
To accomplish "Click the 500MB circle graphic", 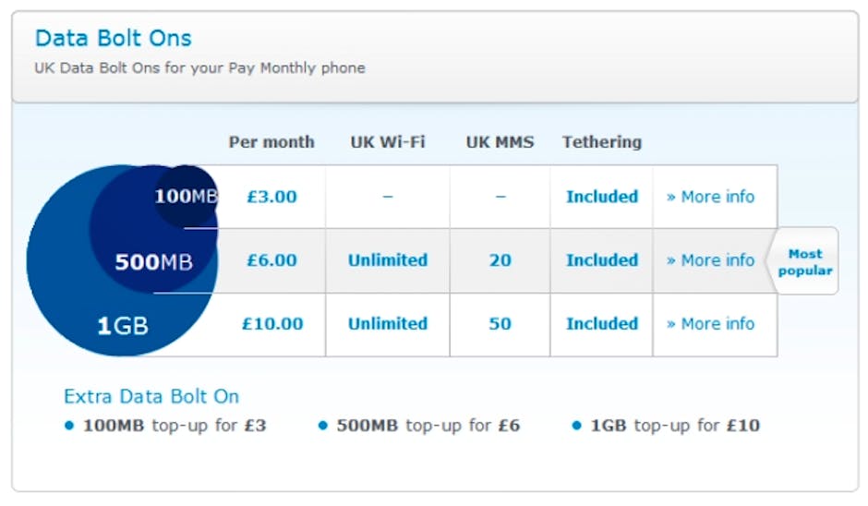I will point(153,261).
